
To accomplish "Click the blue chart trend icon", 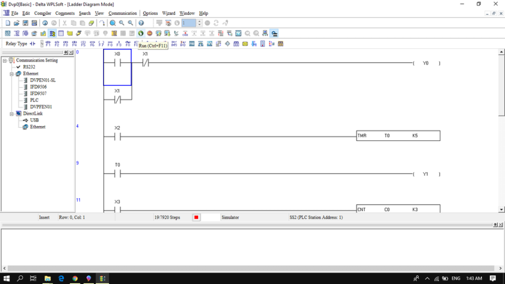I will 210,44.
